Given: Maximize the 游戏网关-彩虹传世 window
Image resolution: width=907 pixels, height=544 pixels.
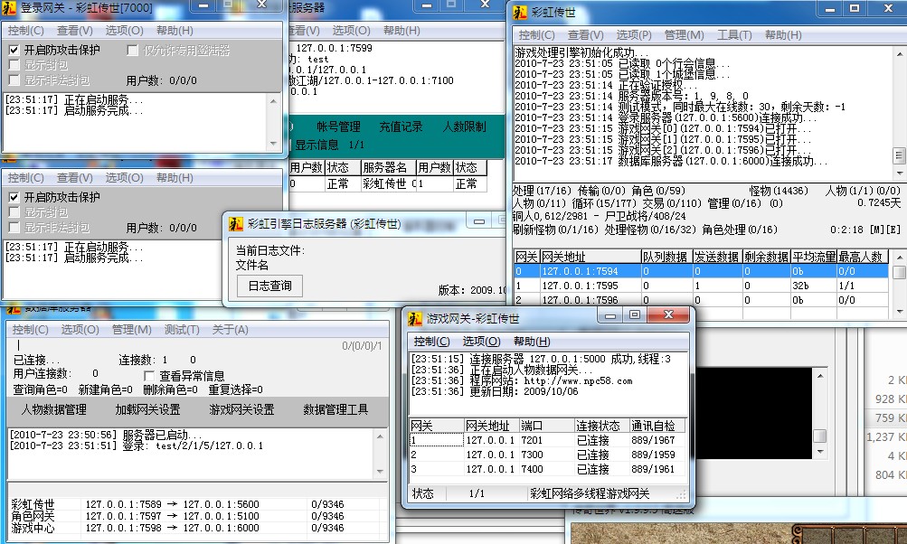Looking at the screenshot, I should 635,315.
